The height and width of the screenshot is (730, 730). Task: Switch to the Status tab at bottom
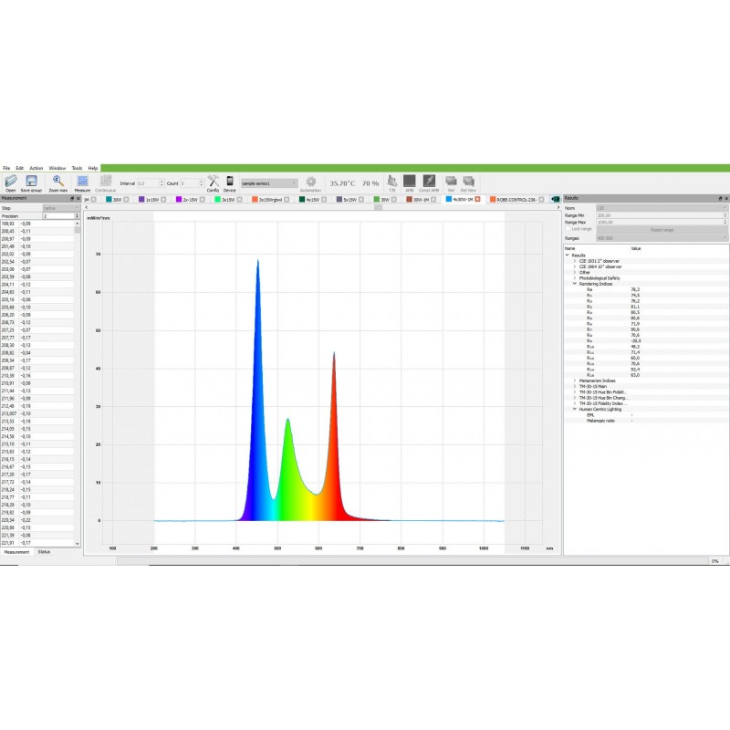tap(44, 552)
